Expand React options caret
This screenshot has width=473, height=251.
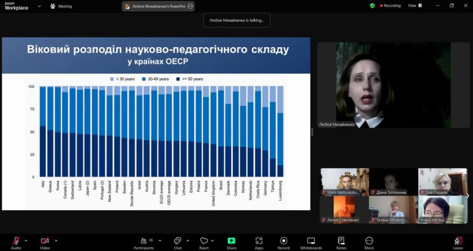(x=213, y=241)
